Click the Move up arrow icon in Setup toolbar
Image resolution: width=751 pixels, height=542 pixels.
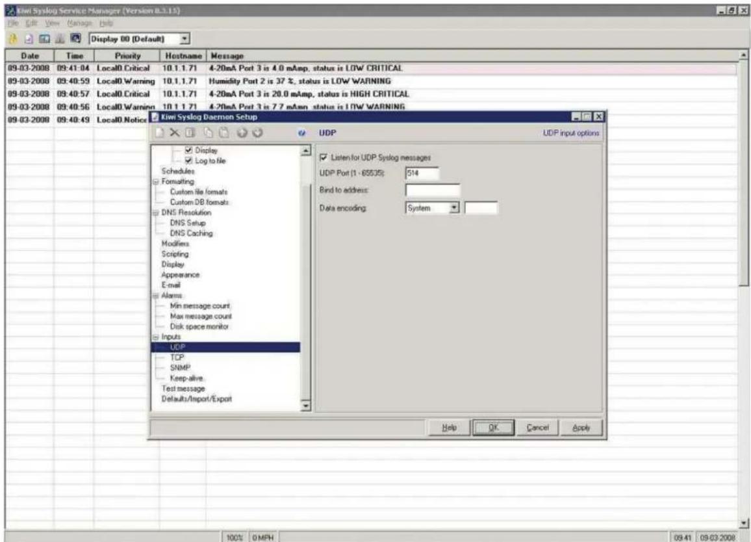242,133
